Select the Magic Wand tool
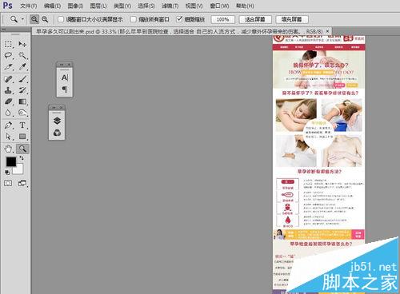 [22, 55]
